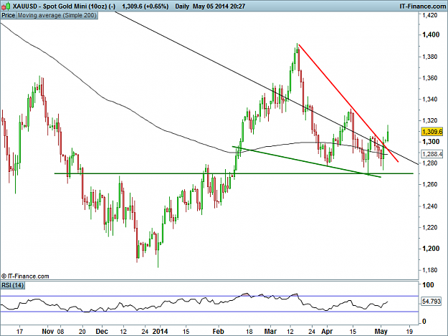
Task: Select the green sloping wedge trendline
Action: (307, 162)
